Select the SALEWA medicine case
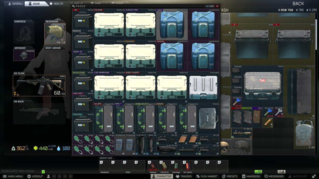 coord(109,24)
